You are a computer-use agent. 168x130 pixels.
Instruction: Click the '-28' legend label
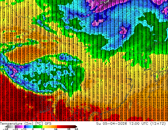(x=5, y=129)
